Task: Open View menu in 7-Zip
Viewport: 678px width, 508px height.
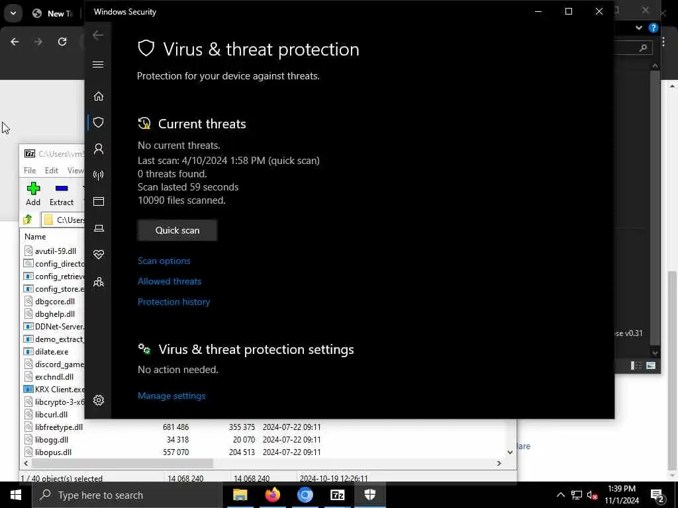Action: point(75,171)
